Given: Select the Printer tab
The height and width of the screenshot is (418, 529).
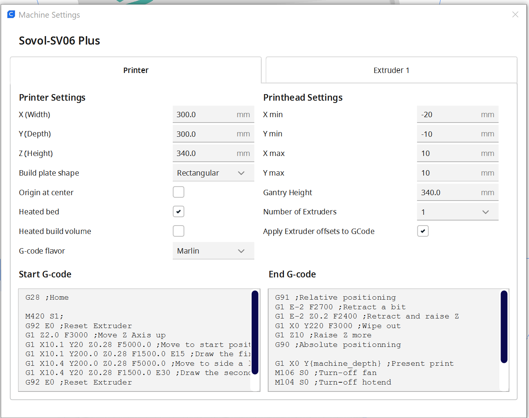Looking at the screenshot, I should click(136, 70).
